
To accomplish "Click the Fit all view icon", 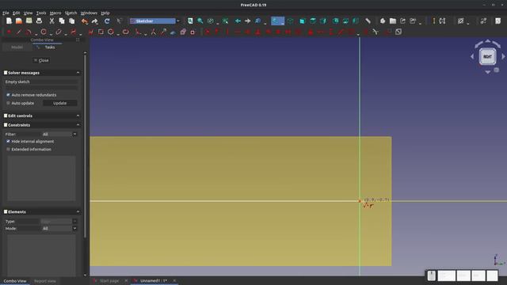I will click(190, 21).
